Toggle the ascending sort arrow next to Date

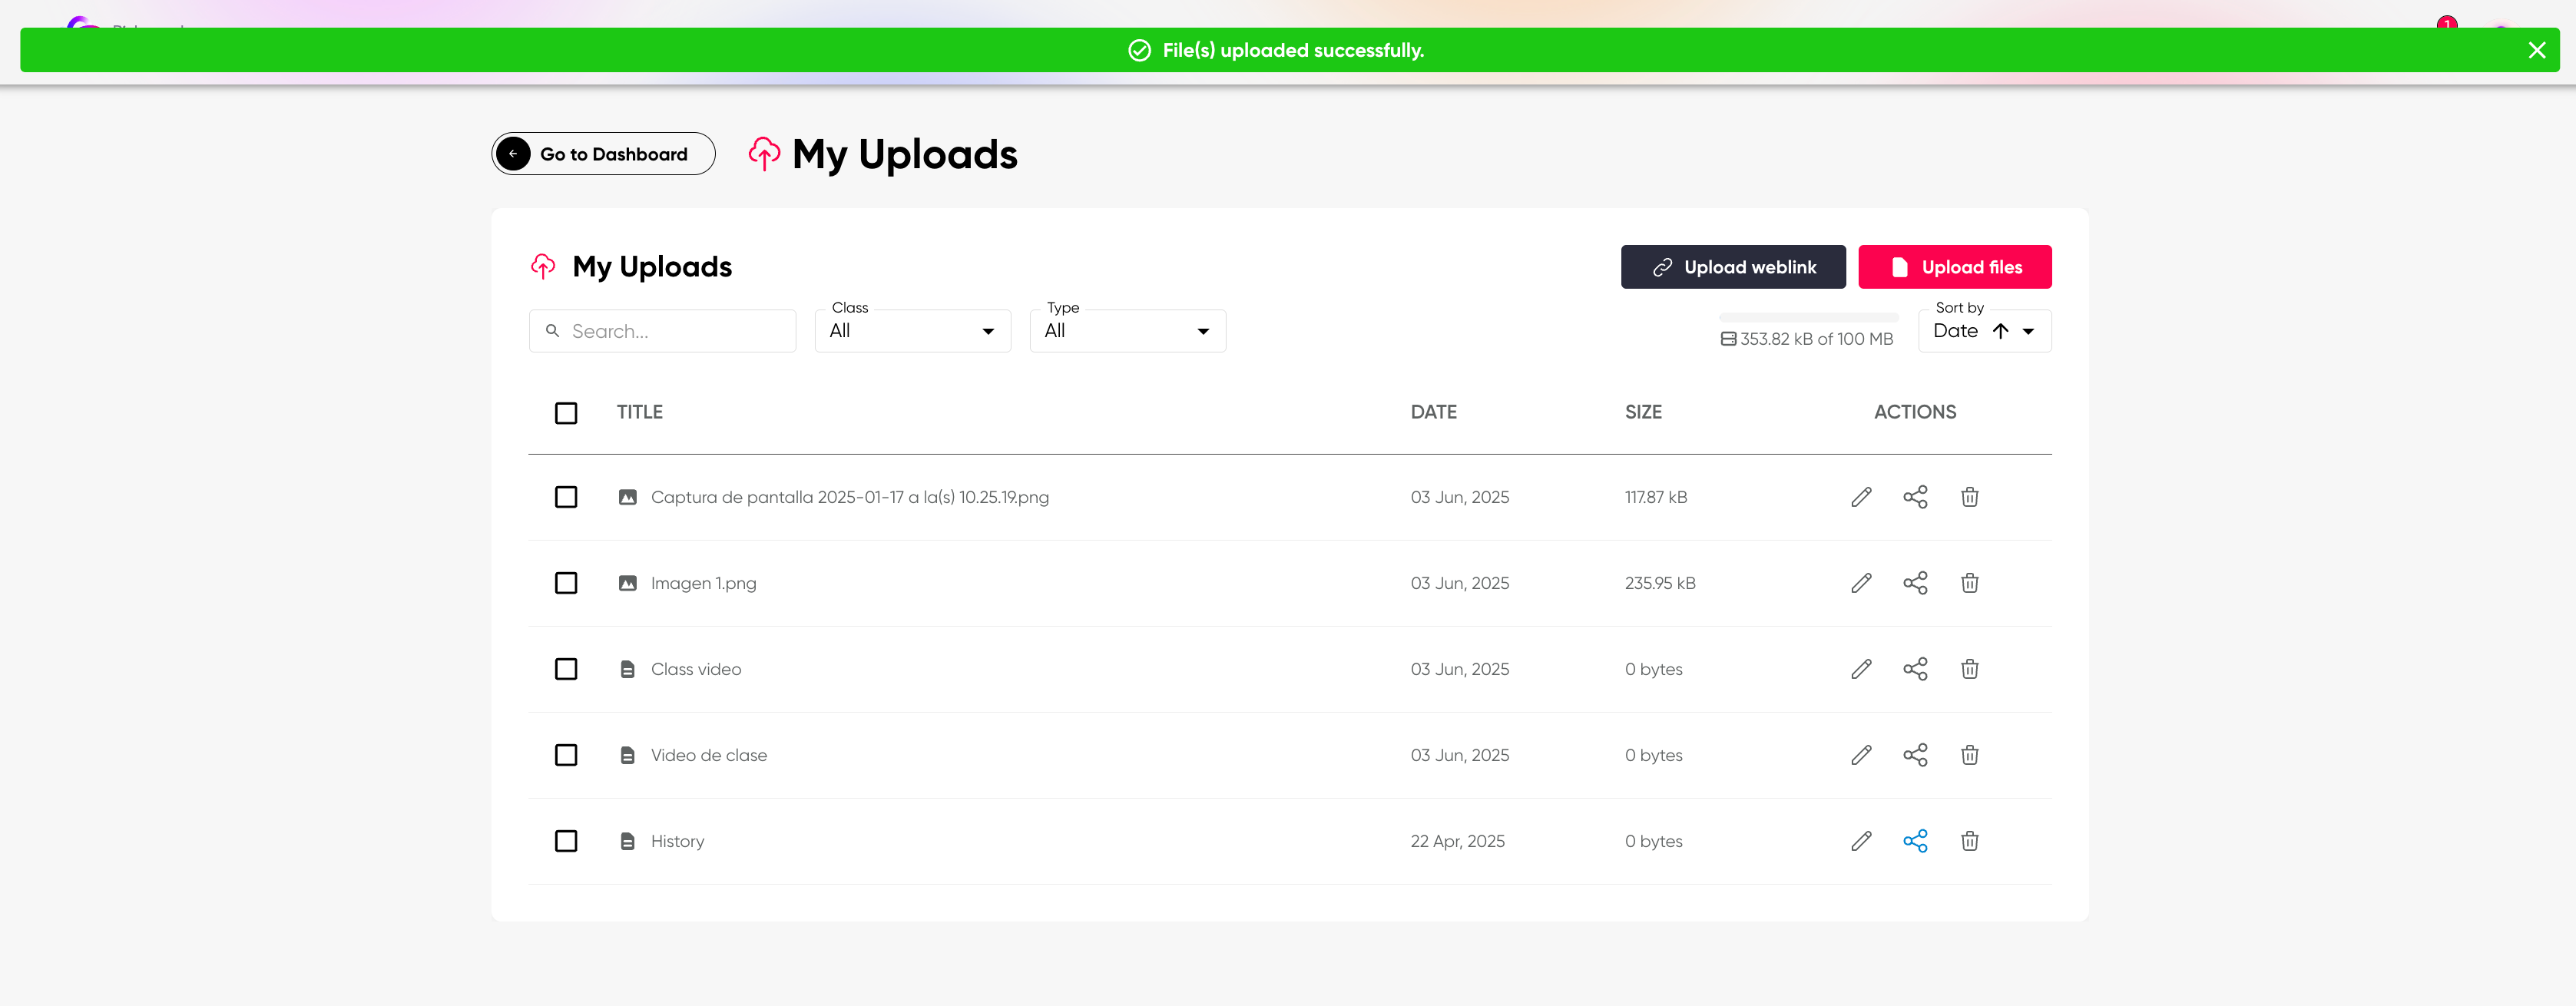[2000, 331]
